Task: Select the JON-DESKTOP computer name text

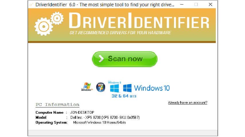Action: [x=82, y=112]
